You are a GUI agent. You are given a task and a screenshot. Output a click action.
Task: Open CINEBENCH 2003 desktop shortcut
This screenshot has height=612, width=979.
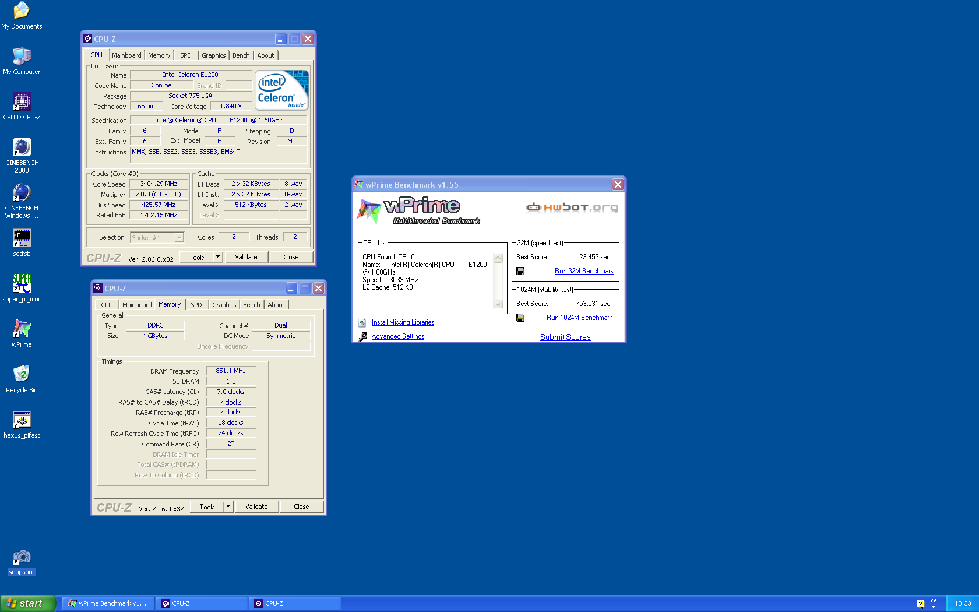22,155
